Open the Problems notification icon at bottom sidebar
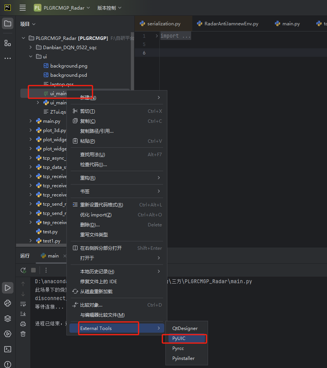 (x=7, y=364)
